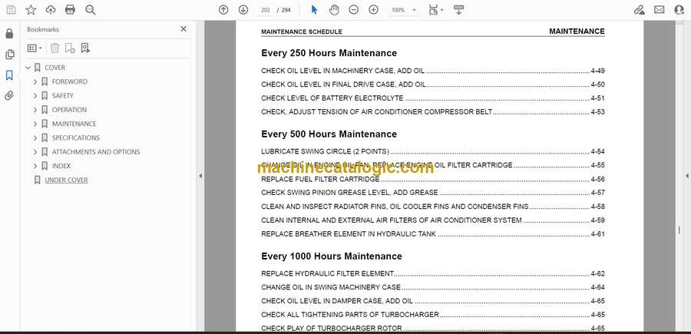
Task: Zoom out with minus button
Action: [353, 10]
